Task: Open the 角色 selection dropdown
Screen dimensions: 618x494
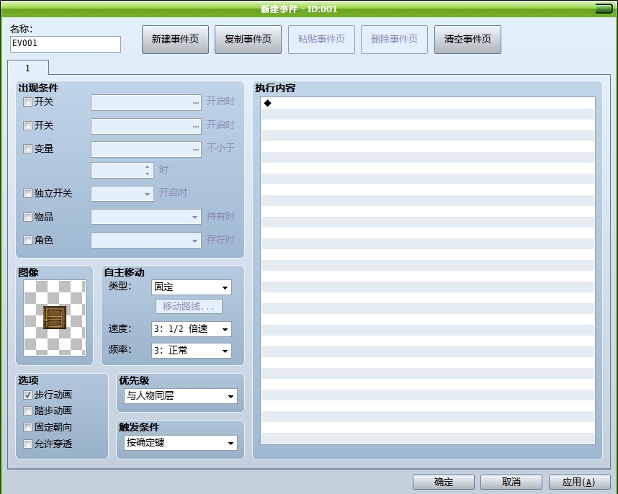Action: (146, 241)
